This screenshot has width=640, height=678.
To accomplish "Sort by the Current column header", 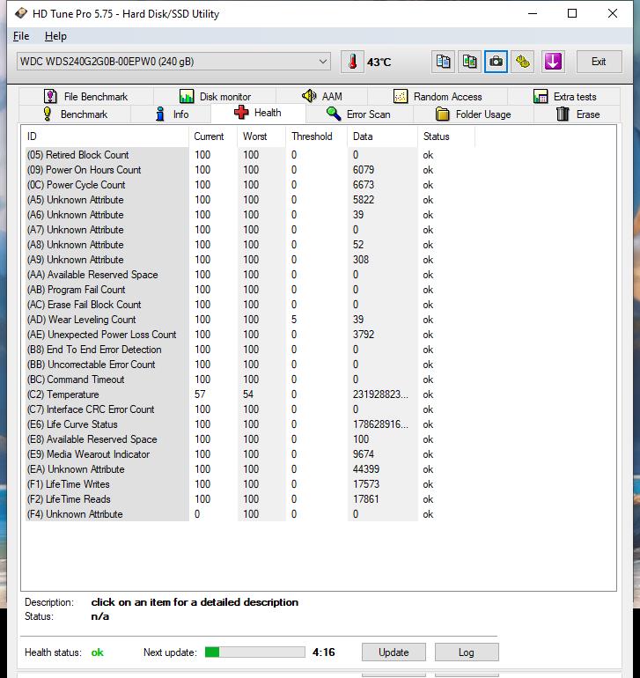I will pos(213,136).
